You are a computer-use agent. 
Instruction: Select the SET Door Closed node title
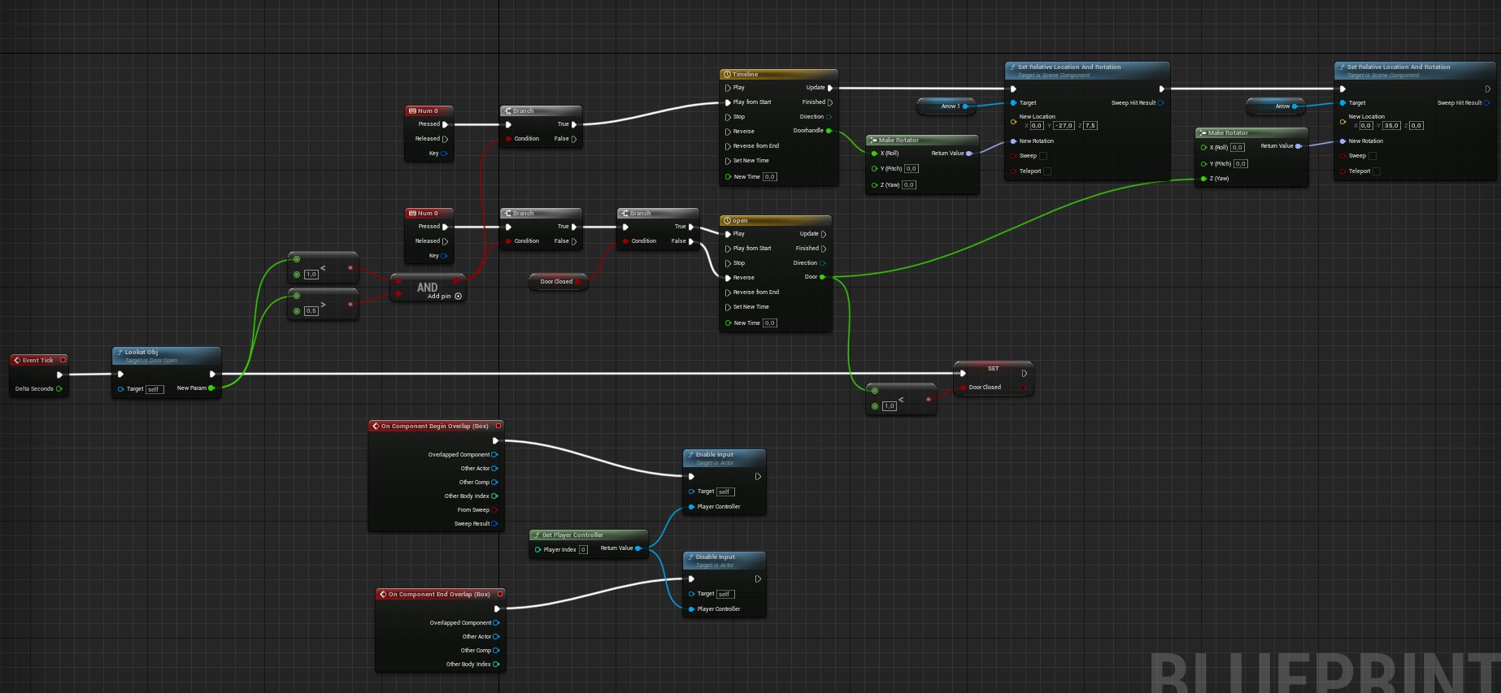[993, 369]
